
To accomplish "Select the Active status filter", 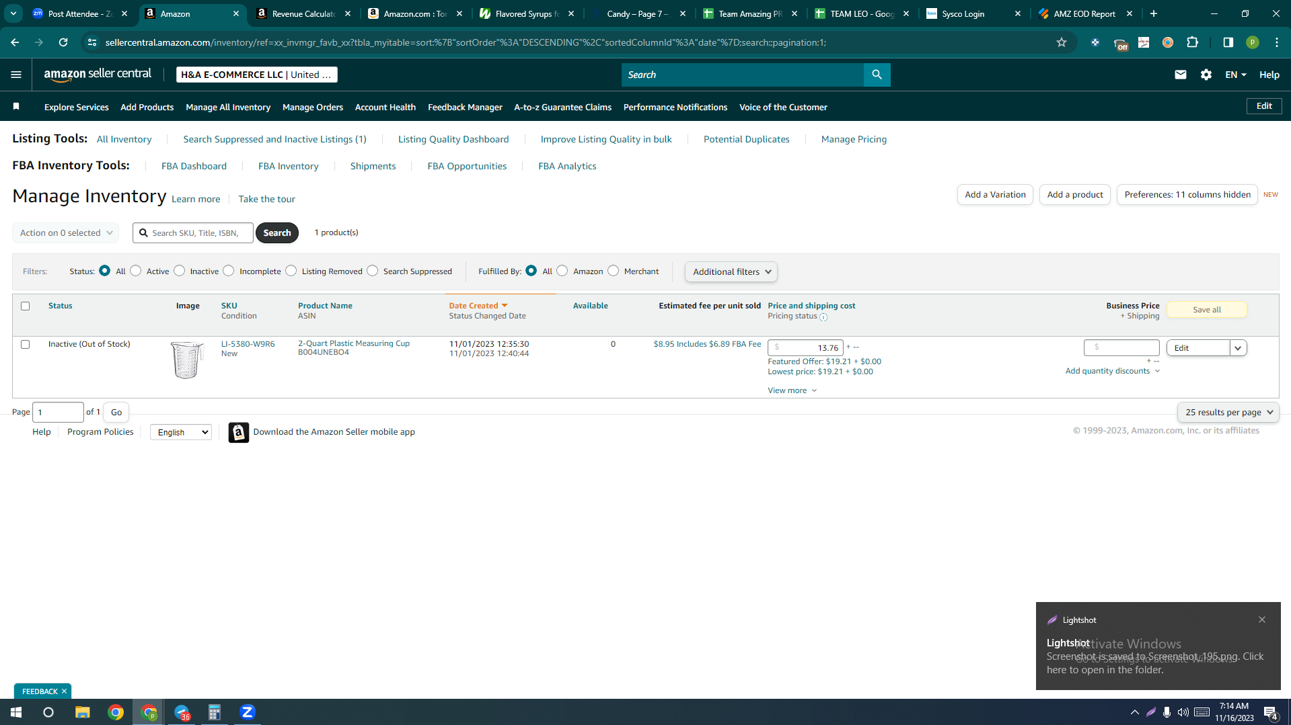I will tap(136, 271).
